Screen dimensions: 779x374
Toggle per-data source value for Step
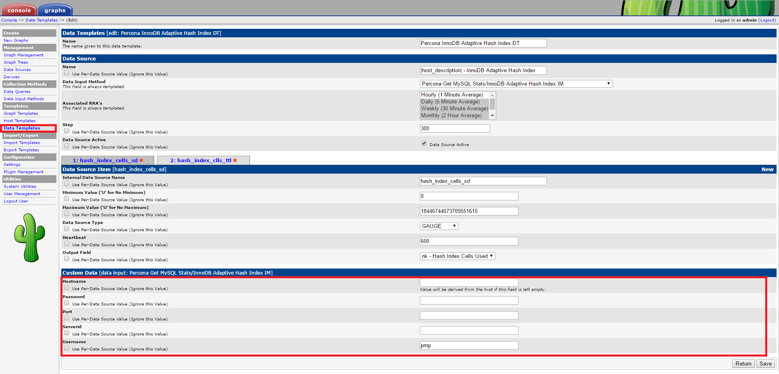(67, 131)
